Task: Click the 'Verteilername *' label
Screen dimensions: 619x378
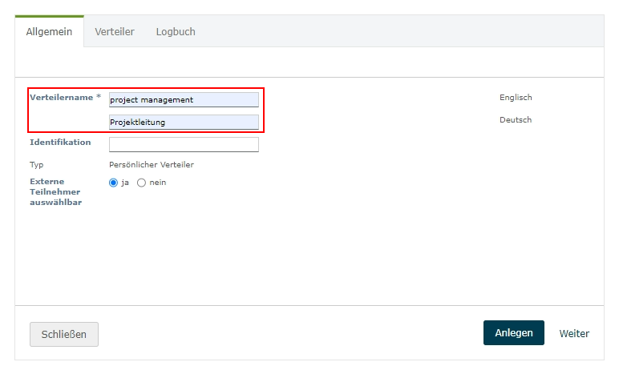Action: tap(66, 98)
